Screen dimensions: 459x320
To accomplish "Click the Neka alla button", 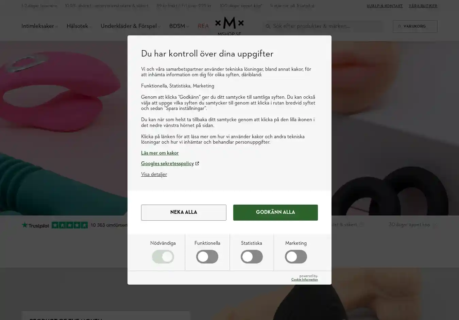I will click(184, 212).
